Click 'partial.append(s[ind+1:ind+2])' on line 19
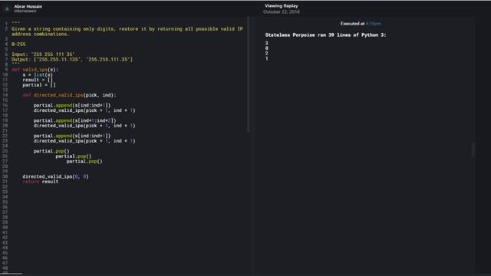Image resolution: width=491 pixels, height=276 pixels. click(x=75, y=120)
